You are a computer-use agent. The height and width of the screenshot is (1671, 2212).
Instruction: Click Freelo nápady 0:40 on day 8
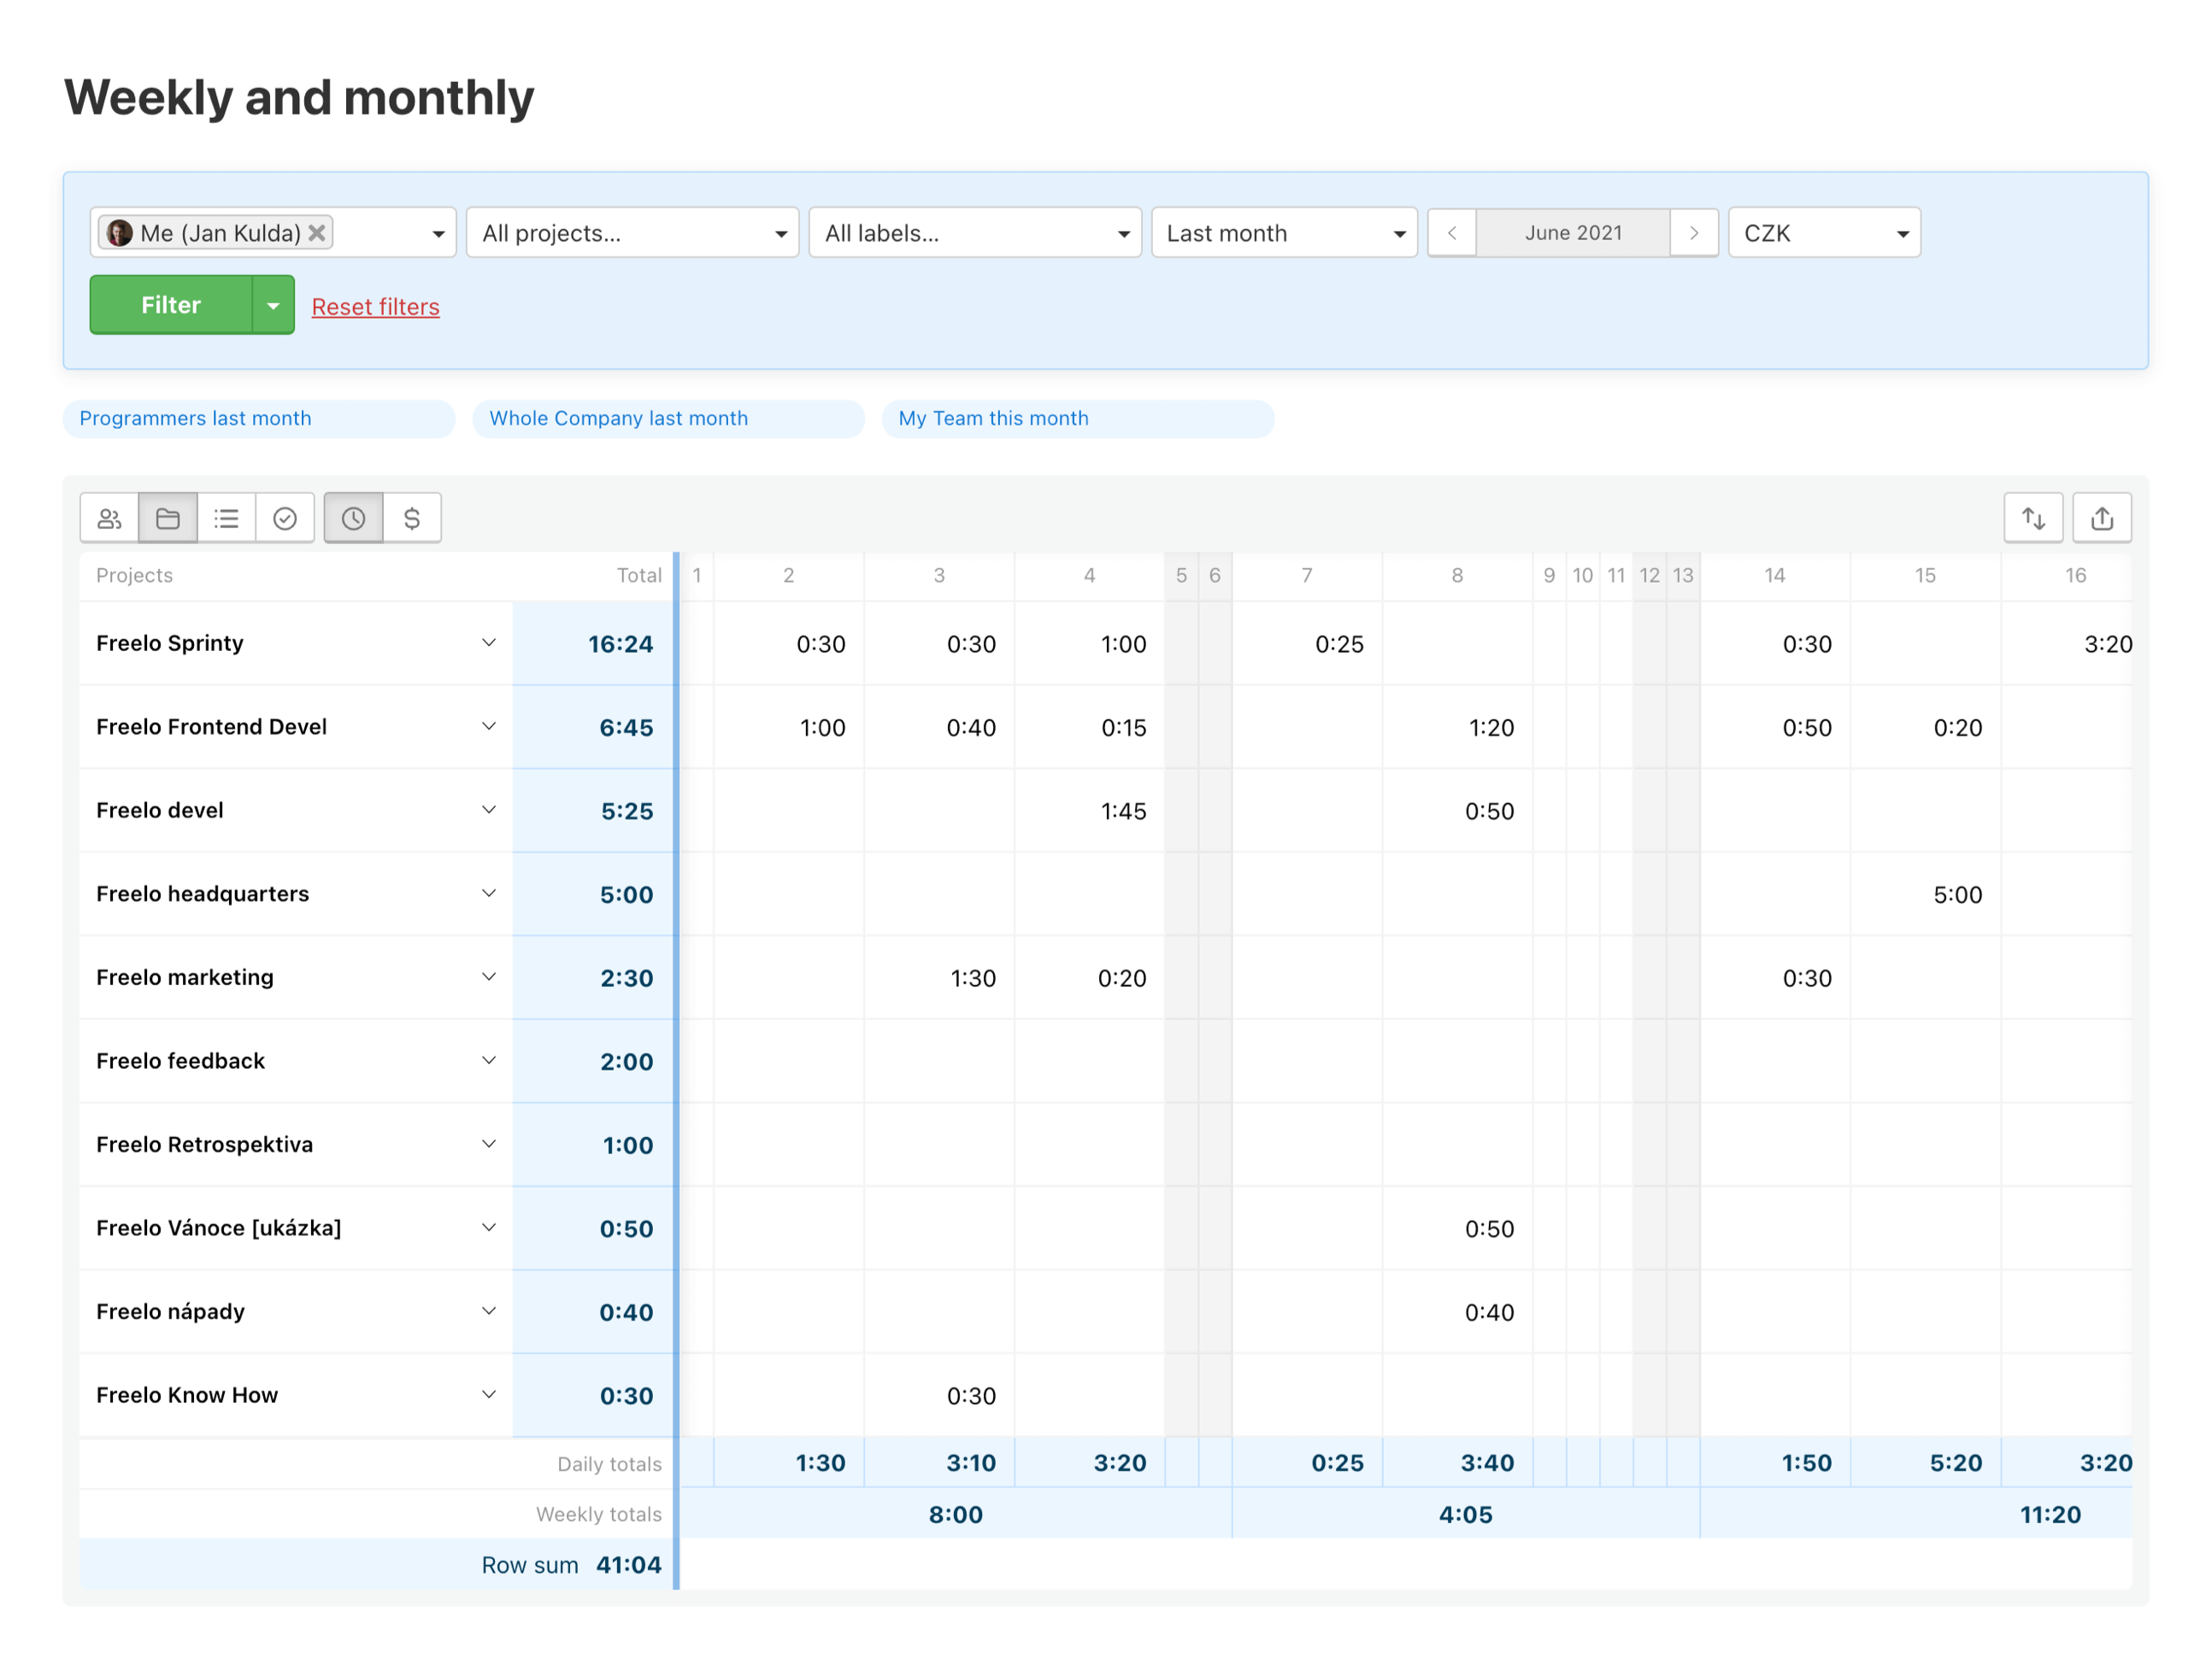[x=1489, y=1312]
